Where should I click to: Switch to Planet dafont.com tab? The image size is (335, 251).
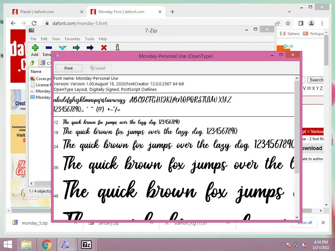tap(48, 12)
